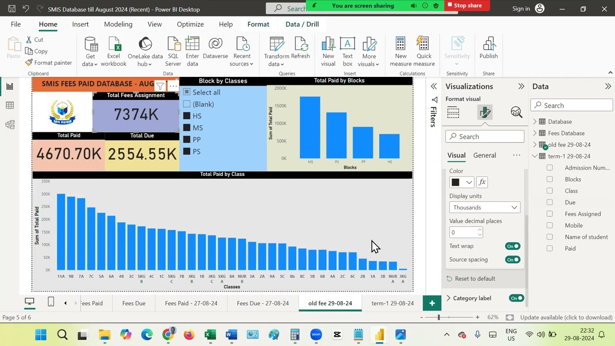Click the Format painter tool
Screen dimensions: 615x346
pyautogui.click(x=49, y=62)
